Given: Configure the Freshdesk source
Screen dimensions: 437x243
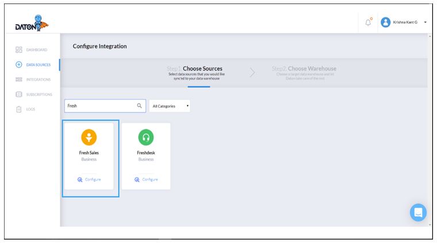Looking at the screenshot, I should (x=145, y=179).
